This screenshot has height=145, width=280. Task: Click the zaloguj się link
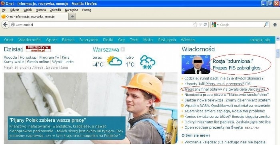click(x=260, y=40)
